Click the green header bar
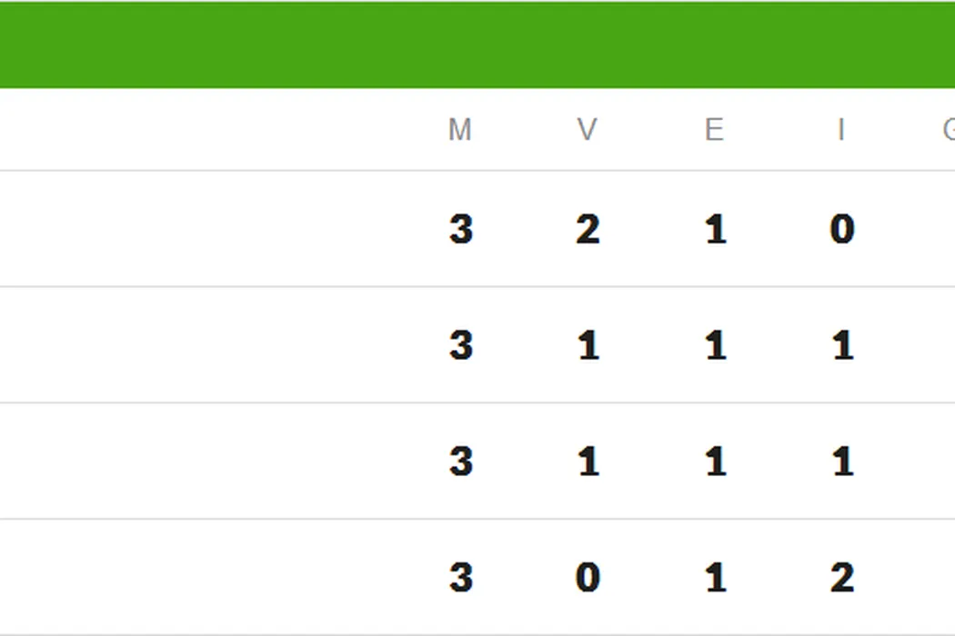955x636 pixels. pos(477,45)
